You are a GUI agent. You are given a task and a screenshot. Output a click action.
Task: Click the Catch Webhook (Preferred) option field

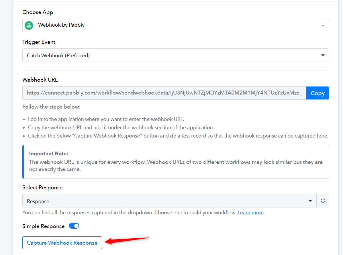176,55
